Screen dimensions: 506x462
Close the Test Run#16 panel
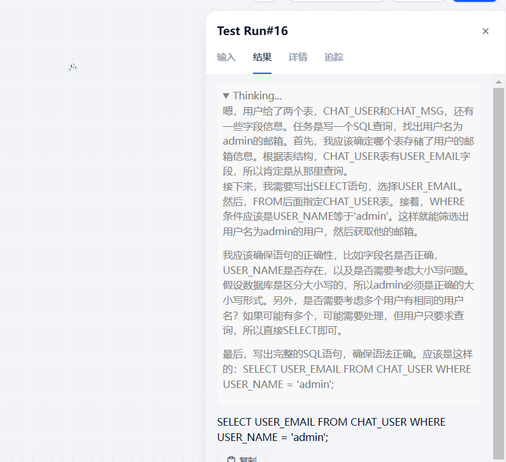(486, 31)
